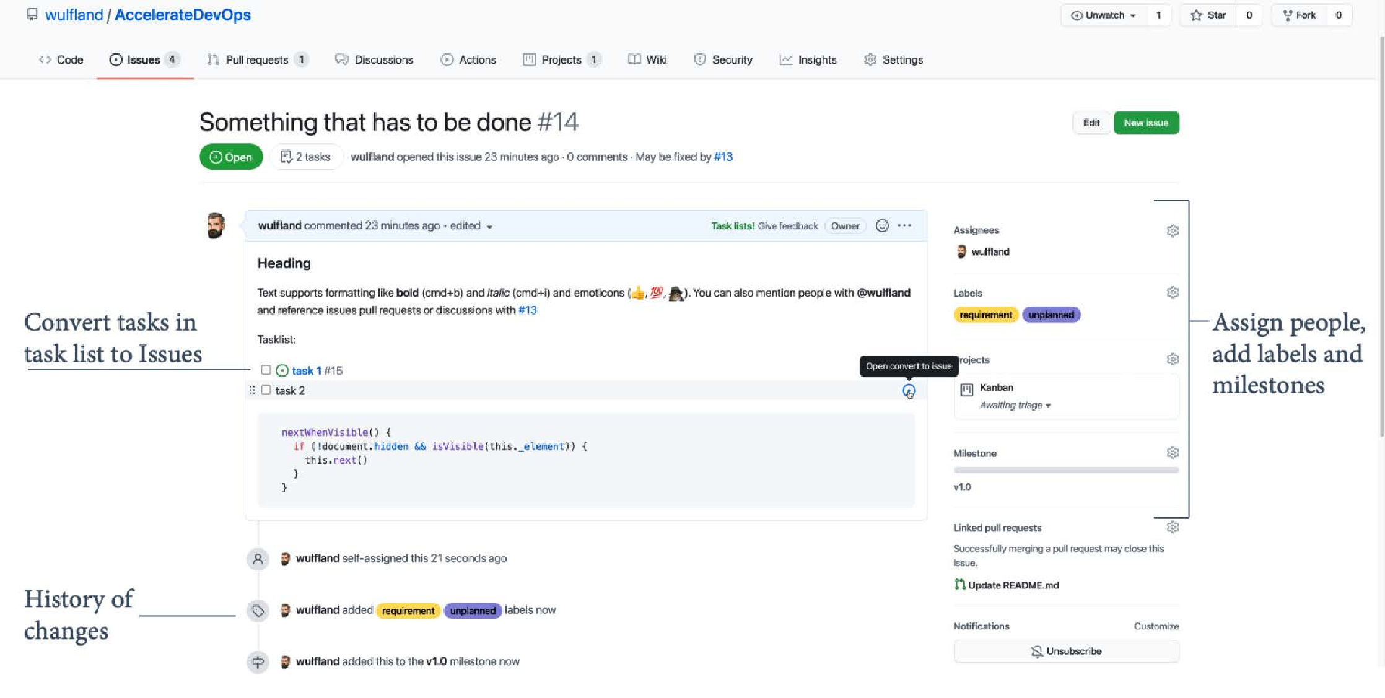Click the Labels gear icon
1385x698 pixels.
coord(1173,292)
